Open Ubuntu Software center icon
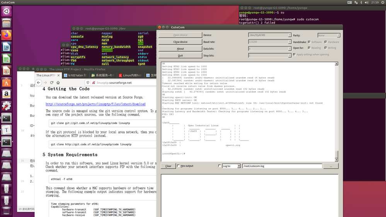 tap(7, 82)
